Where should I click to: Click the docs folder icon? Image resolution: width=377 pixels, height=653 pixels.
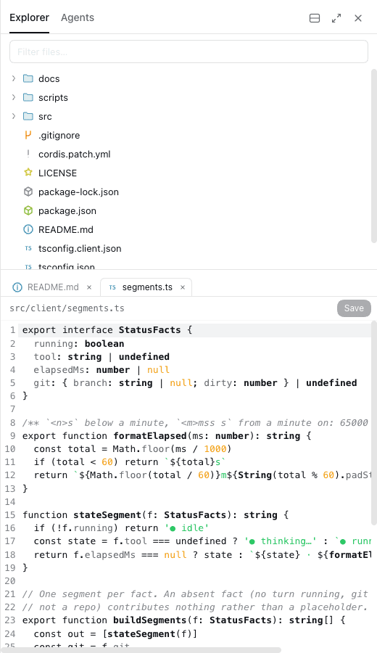click(28, 78)
